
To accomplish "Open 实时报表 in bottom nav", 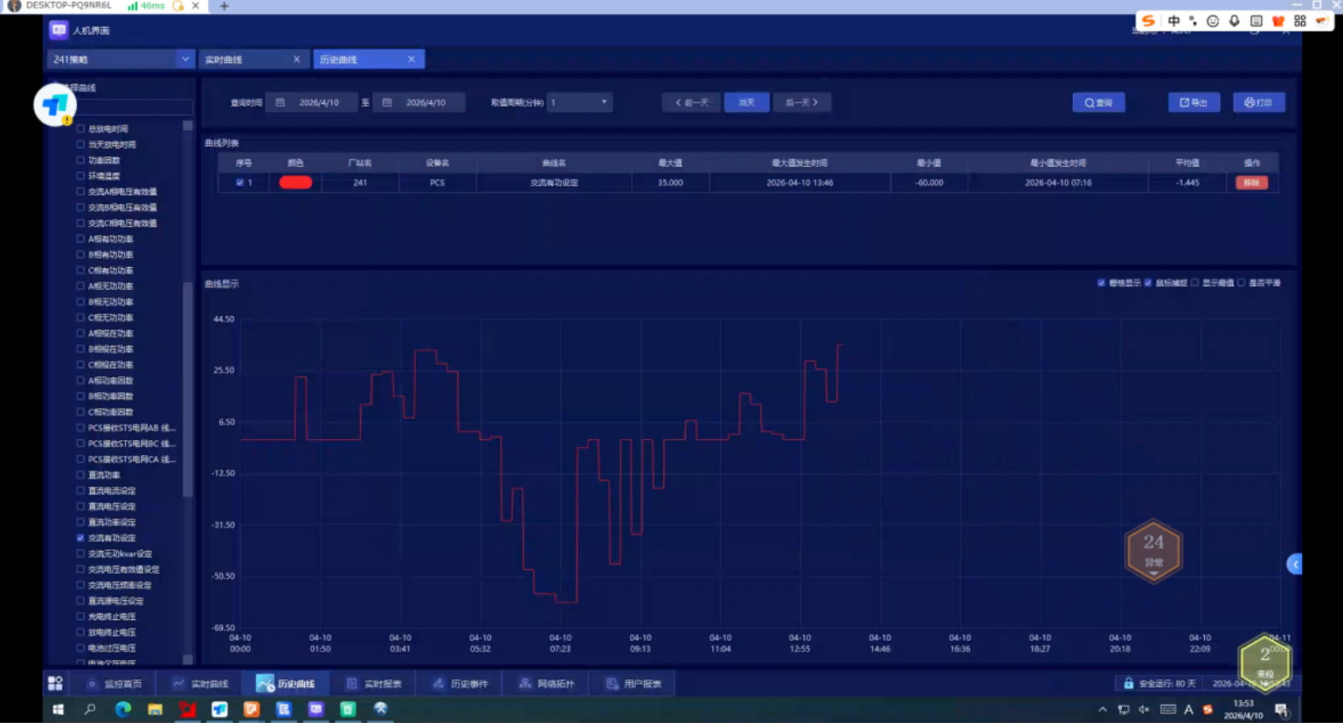I will [374, 683].
